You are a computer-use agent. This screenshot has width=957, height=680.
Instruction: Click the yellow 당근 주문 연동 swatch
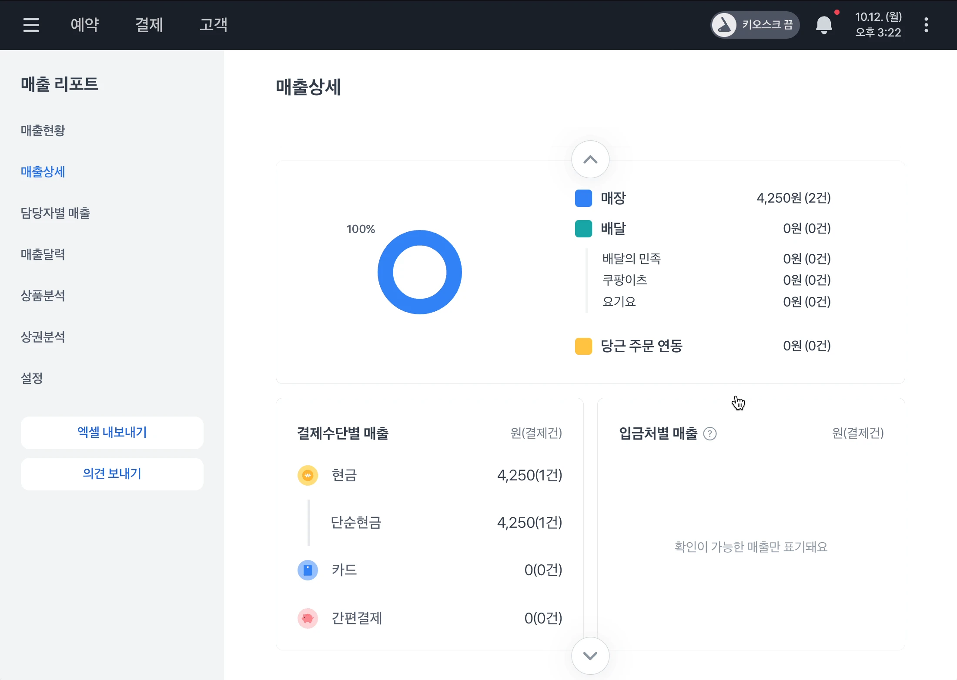point(583,346)
